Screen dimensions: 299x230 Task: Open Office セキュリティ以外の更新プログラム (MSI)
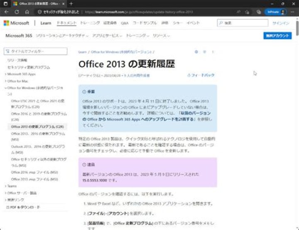pyautogui.click(x=39, y=162)
